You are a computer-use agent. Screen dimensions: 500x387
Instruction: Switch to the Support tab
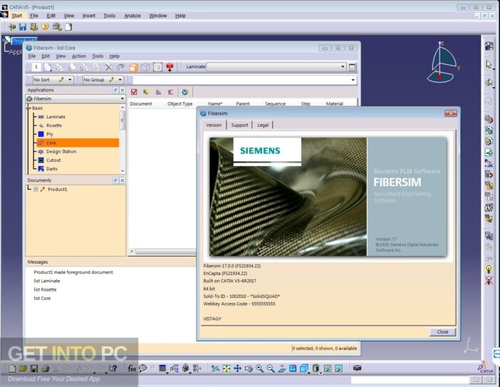239,125
